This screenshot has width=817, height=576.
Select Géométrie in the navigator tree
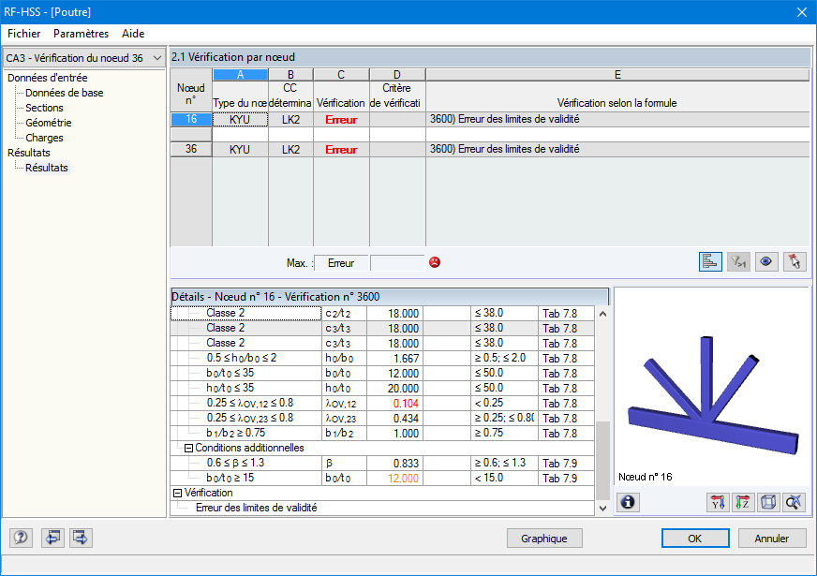click(49, 123)
